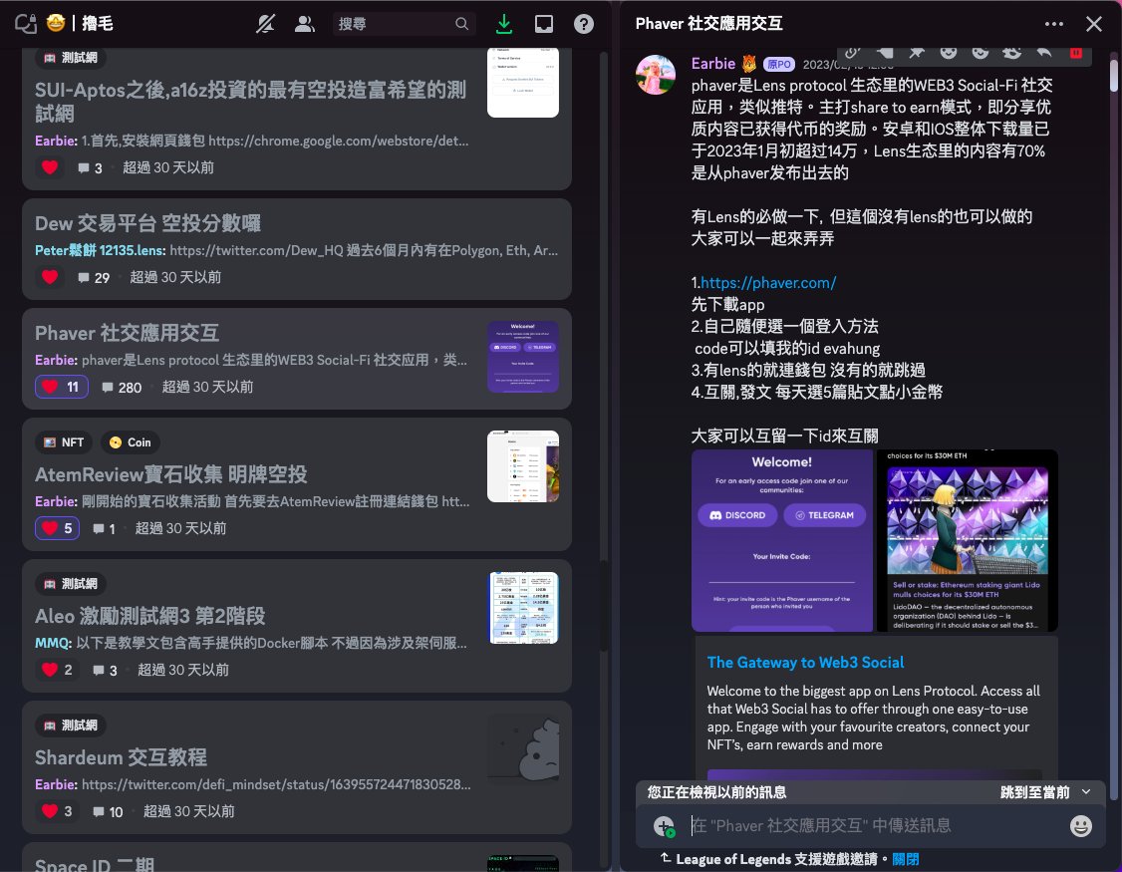The height and width of the screenshot is (872, 1122).
Task: Open the https://phaver.com/ link
Action: tap(766, 282)
